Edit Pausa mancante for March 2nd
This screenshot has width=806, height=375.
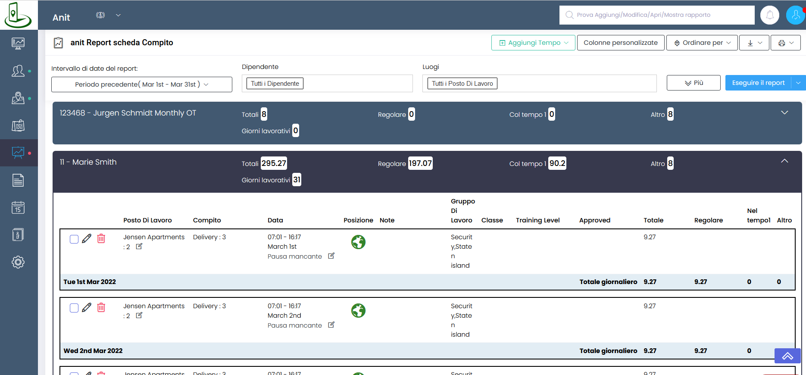pos(331,325)
